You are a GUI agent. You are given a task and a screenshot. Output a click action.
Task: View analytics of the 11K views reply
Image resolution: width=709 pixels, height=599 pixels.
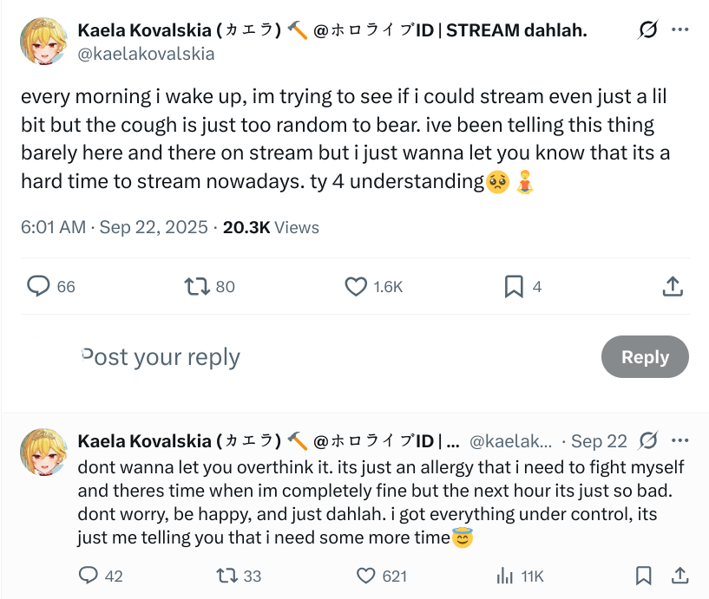point(504,576)
